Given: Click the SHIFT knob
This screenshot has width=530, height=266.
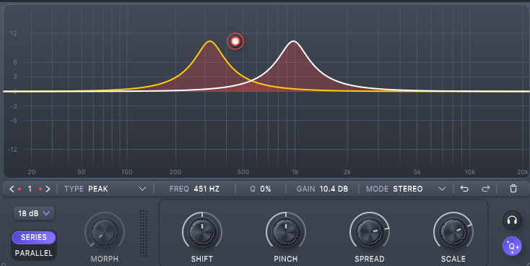Looking at the screenshot, I should (201, 232).
